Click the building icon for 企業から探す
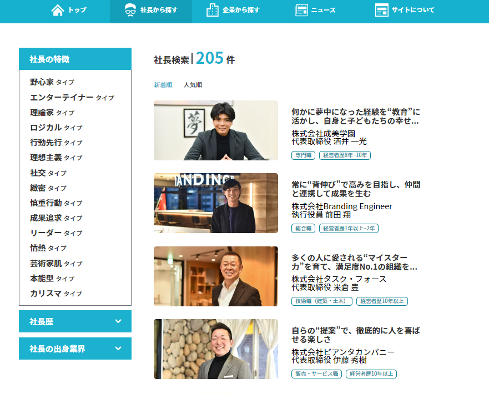 pyautogui.click(x=212, y=10)
